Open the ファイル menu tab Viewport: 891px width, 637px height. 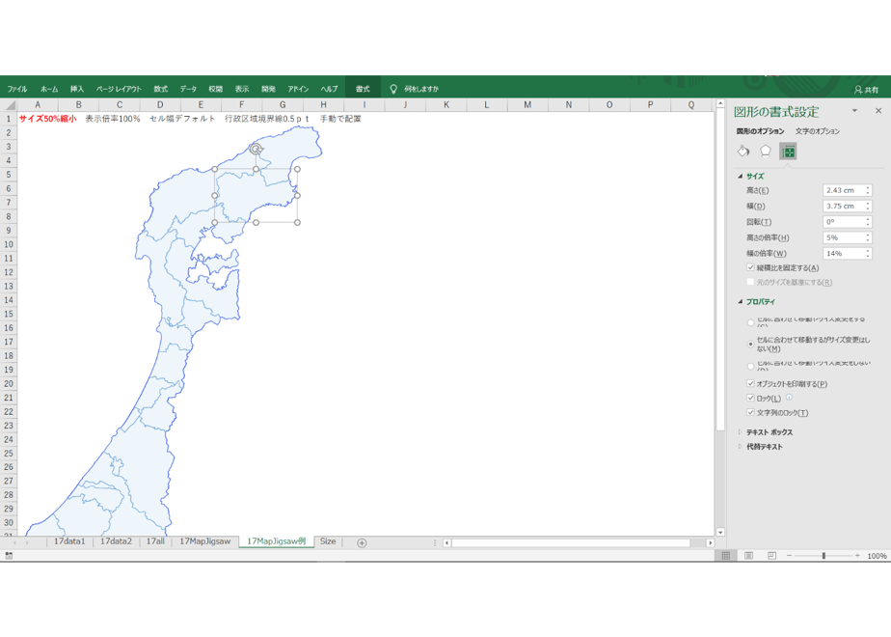[17, 89]
